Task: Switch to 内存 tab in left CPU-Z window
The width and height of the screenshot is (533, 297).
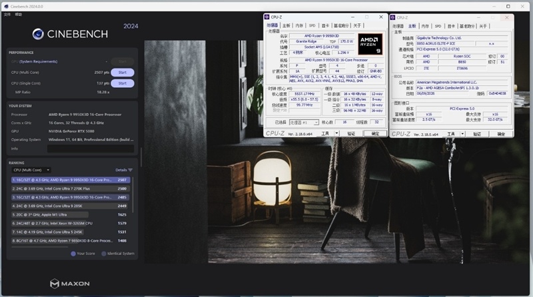Action: (299, 25)
